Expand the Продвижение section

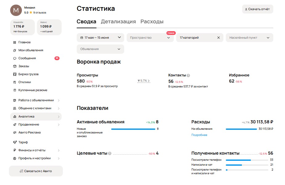(x=36, y=125)
